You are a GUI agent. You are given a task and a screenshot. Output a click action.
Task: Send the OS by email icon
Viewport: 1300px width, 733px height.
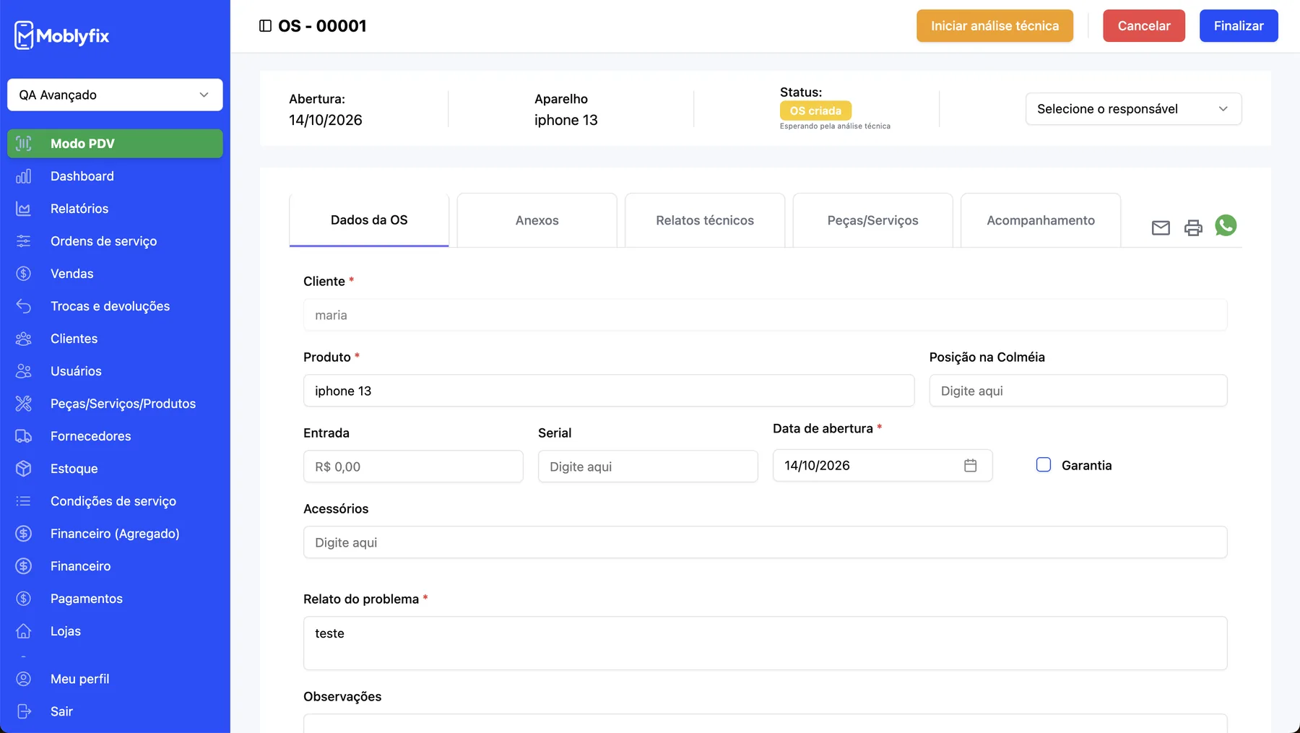click(1161, 227)
